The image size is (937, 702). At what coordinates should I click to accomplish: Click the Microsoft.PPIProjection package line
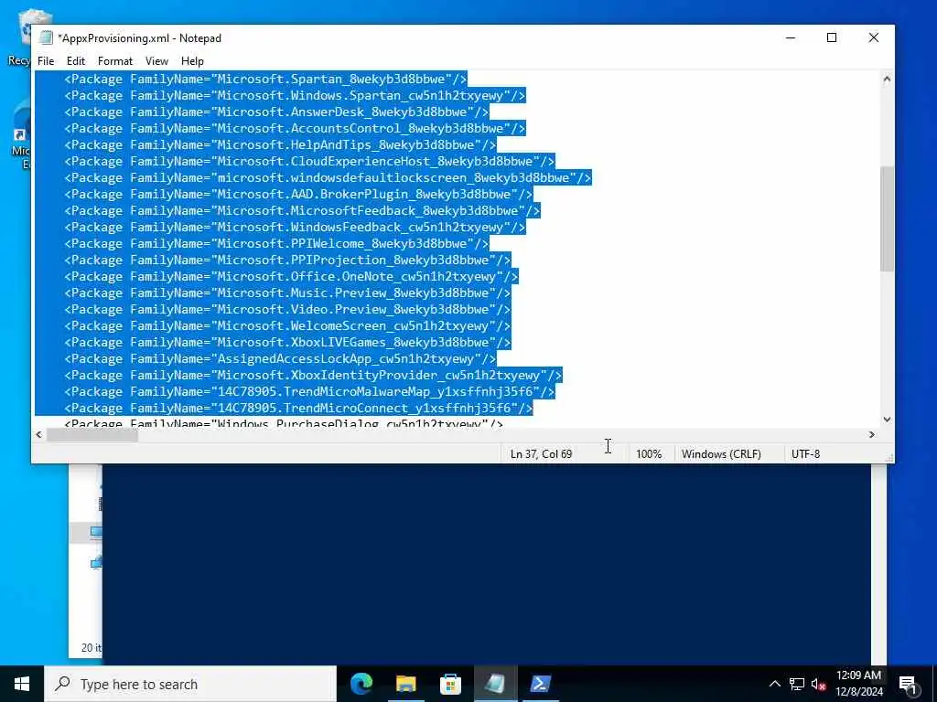coord(287,260)
